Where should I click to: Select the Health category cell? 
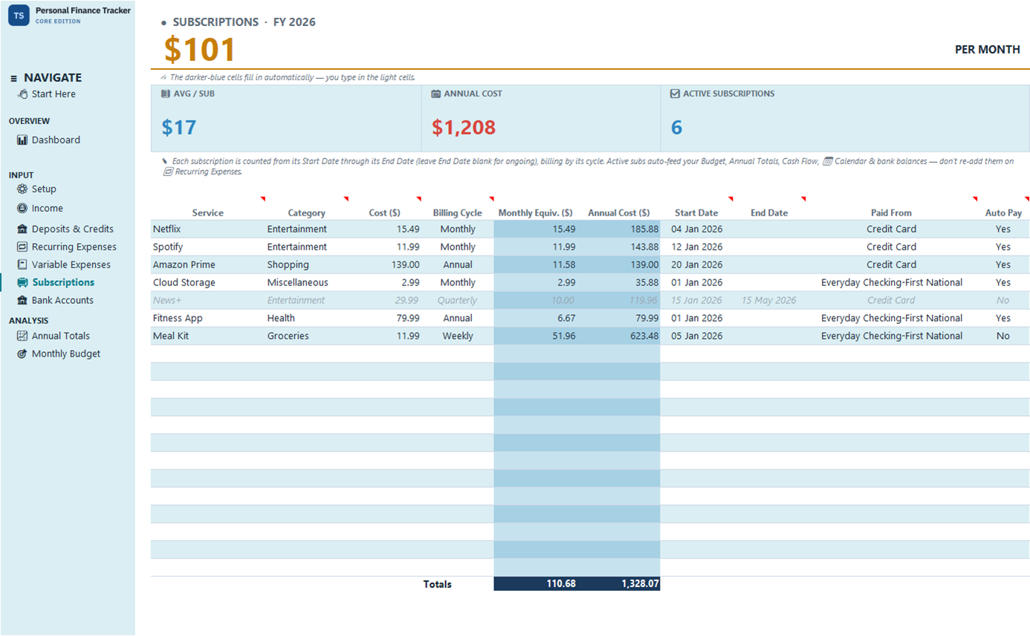pos(306,318)
